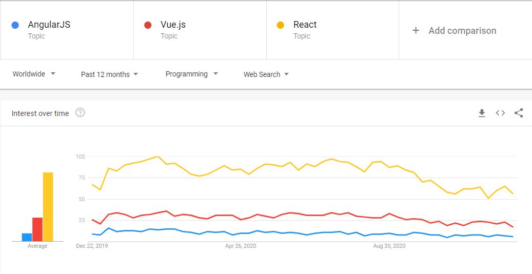Screen dimensions: 532x274
Task: Share the Interest over time chart
Action: tap(519, 113)
